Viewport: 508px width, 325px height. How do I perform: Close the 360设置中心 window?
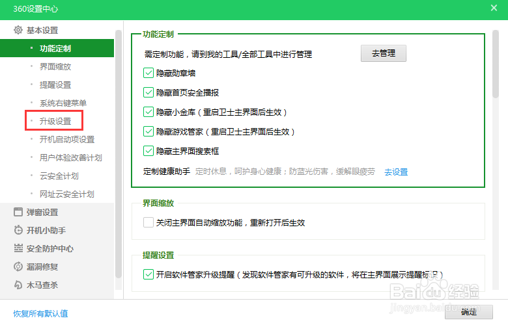tap(494, 8)
